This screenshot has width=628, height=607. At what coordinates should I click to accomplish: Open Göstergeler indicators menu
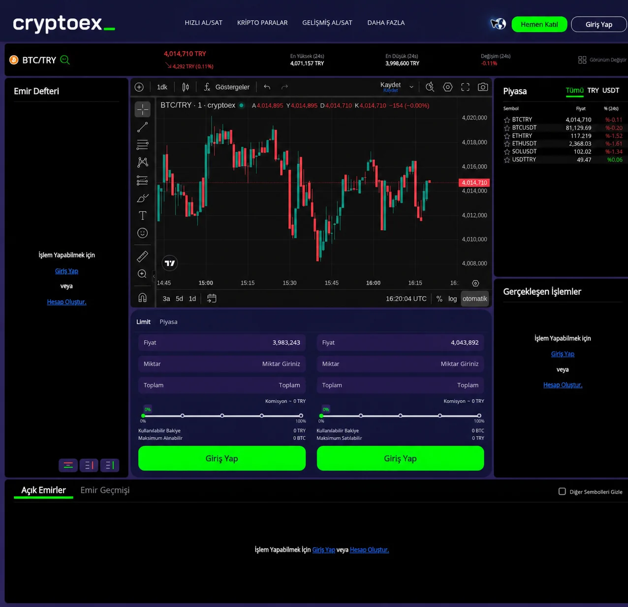tap(227, 87)
